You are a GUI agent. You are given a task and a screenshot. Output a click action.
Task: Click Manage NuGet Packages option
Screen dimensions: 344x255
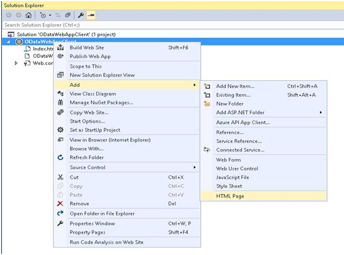click(101, 103)
